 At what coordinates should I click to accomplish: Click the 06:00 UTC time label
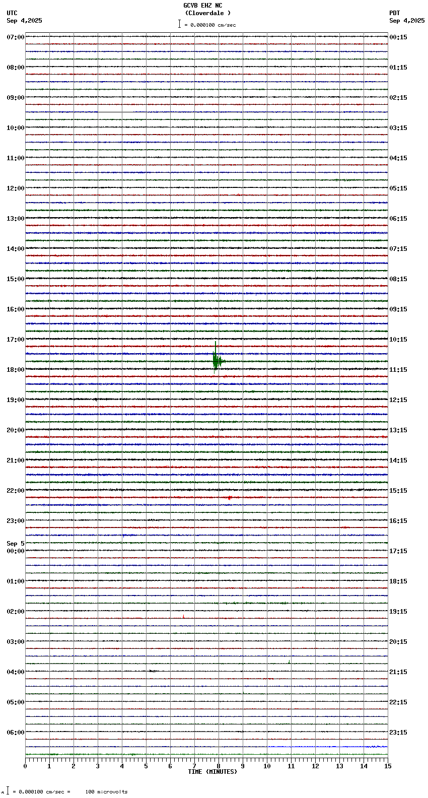coord(16,733)
